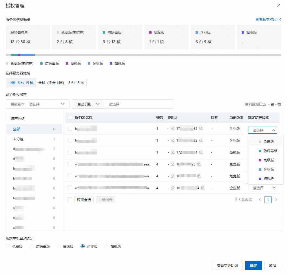Click the 私 icon in last server row

click(203, 188)
